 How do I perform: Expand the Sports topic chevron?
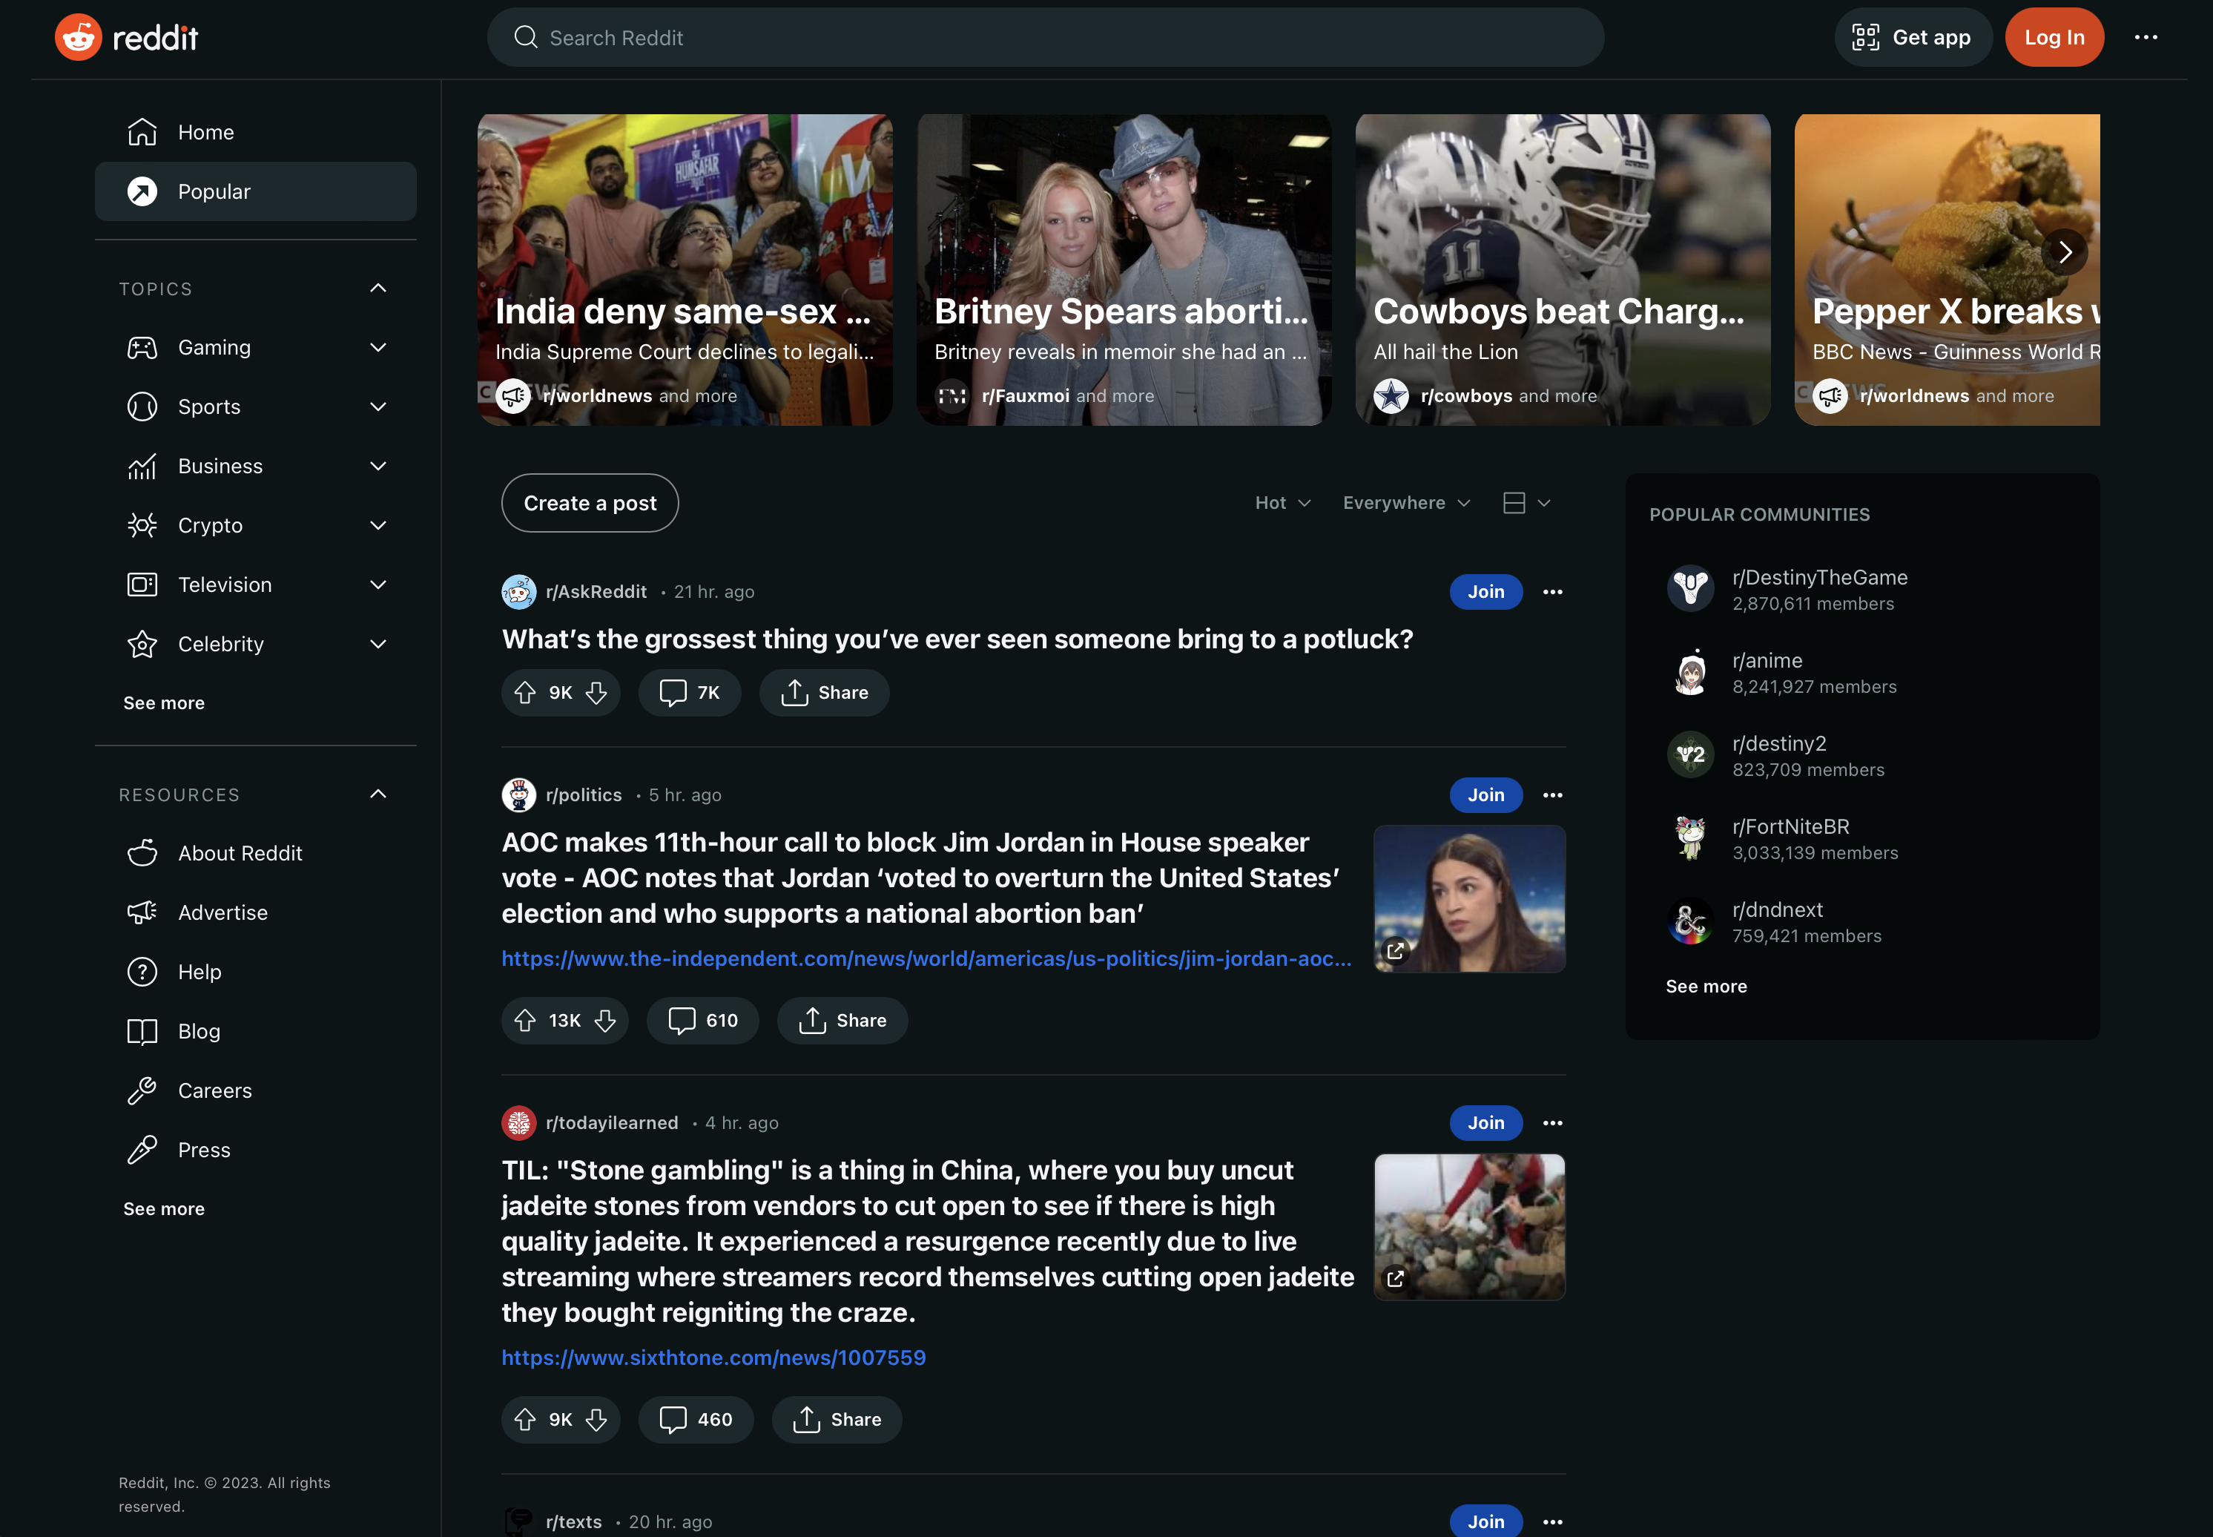tap(378, 407)
